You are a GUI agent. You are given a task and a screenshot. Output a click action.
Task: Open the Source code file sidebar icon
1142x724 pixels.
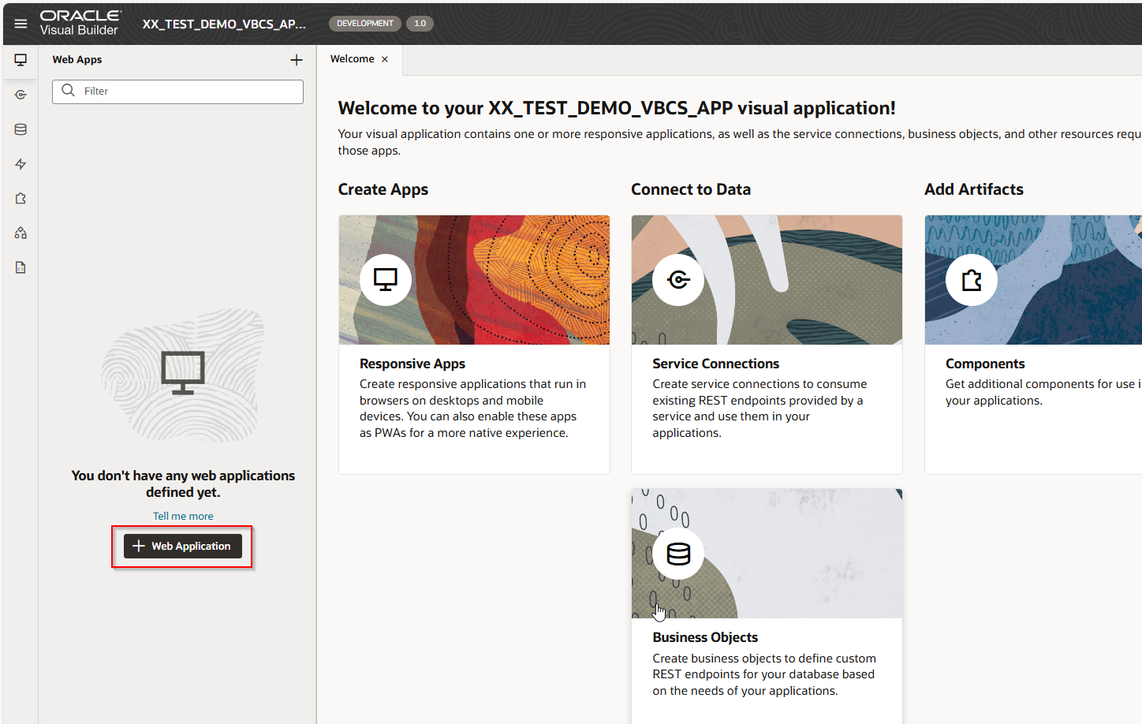pyautogui.click(x=20, y=267)
